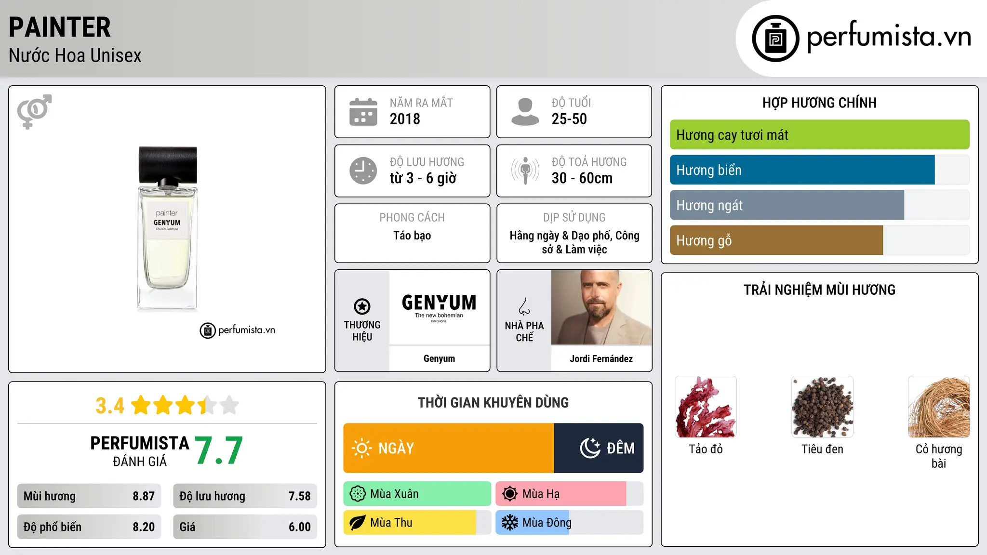The width and height of the screenshot is (987, 555).
Task: Open the Tảo đỏ note image
Action: (x=706, y=407)
